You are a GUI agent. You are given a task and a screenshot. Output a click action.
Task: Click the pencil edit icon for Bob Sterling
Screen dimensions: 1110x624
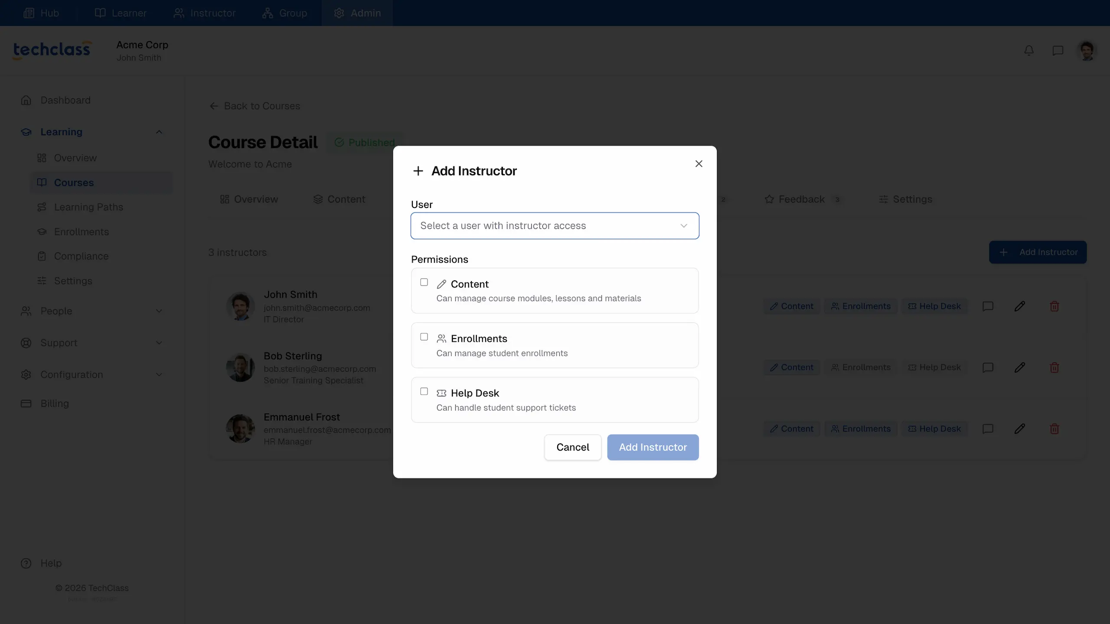[x=1020, y=367]
